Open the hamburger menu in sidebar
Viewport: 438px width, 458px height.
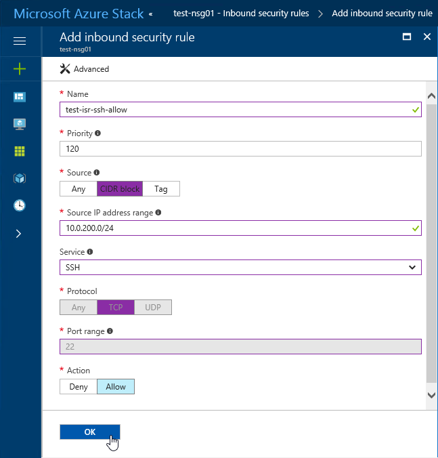20,41
